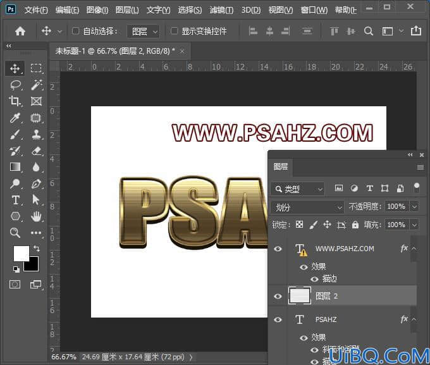Hide 效果 of WWW.PSAHZ.COM layer

304,267
